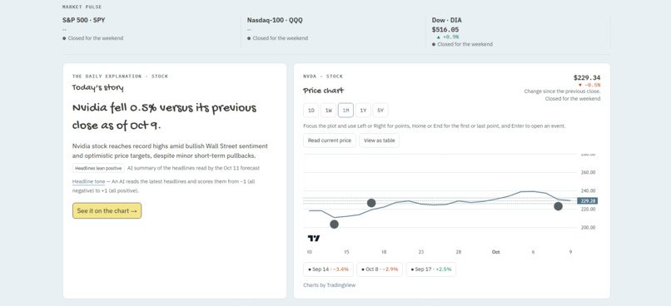Viewport: 671px width, 306px height.
Task: Click the Oct date axis label
Action: click(495, 252)
